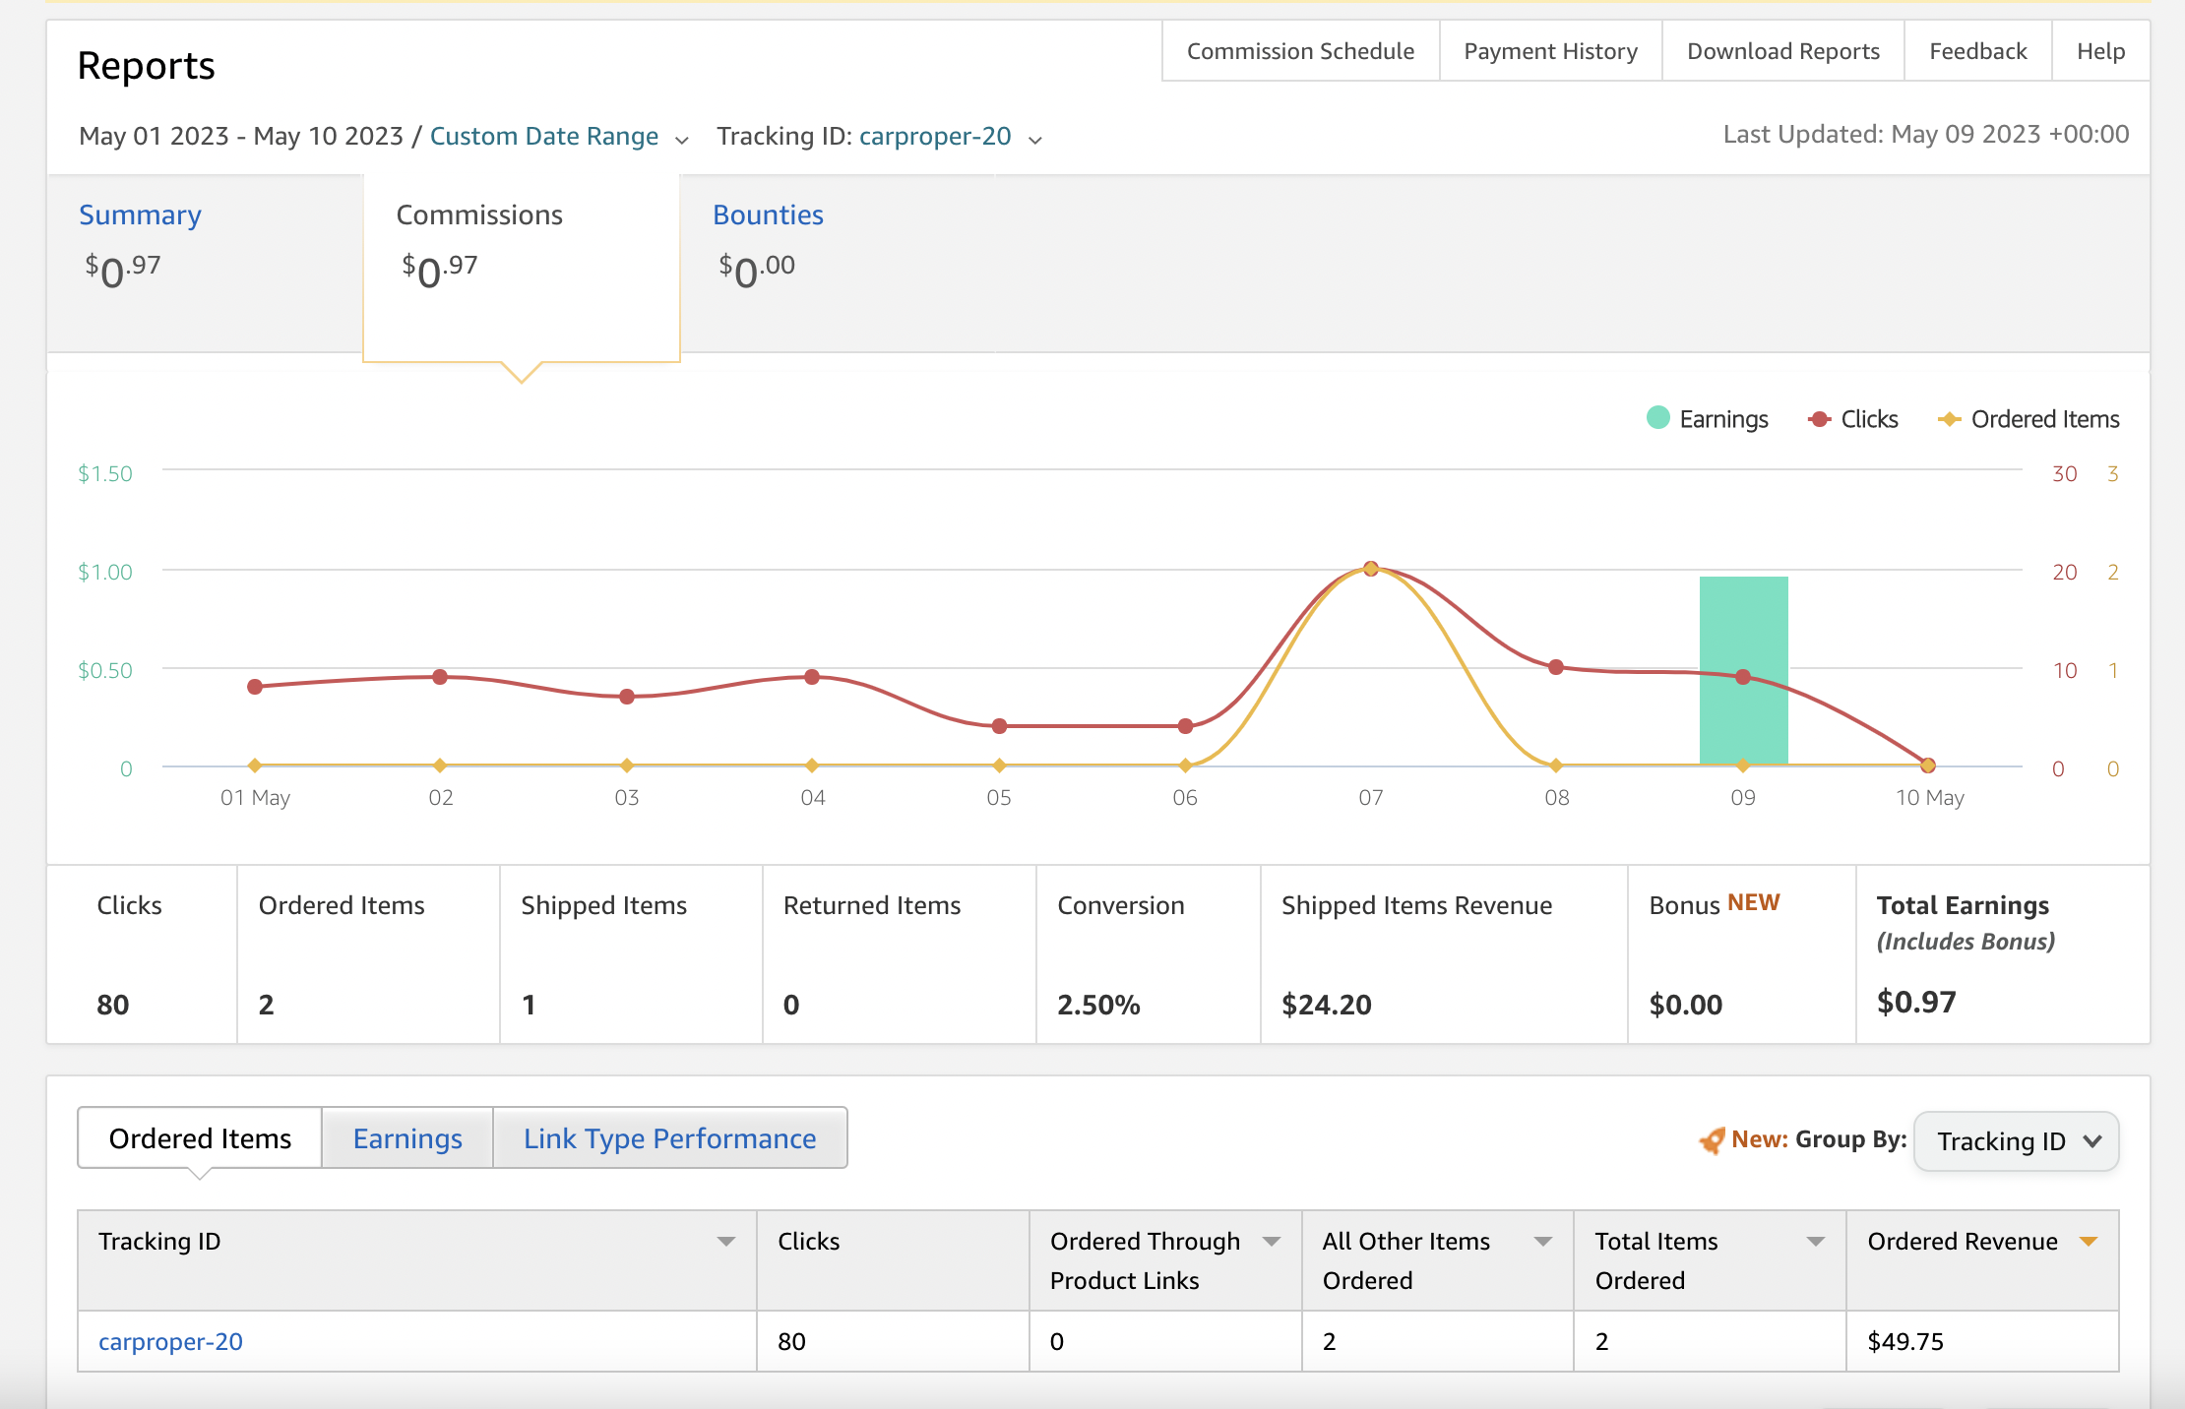Click clicks data point at 02

click(440, 677)
